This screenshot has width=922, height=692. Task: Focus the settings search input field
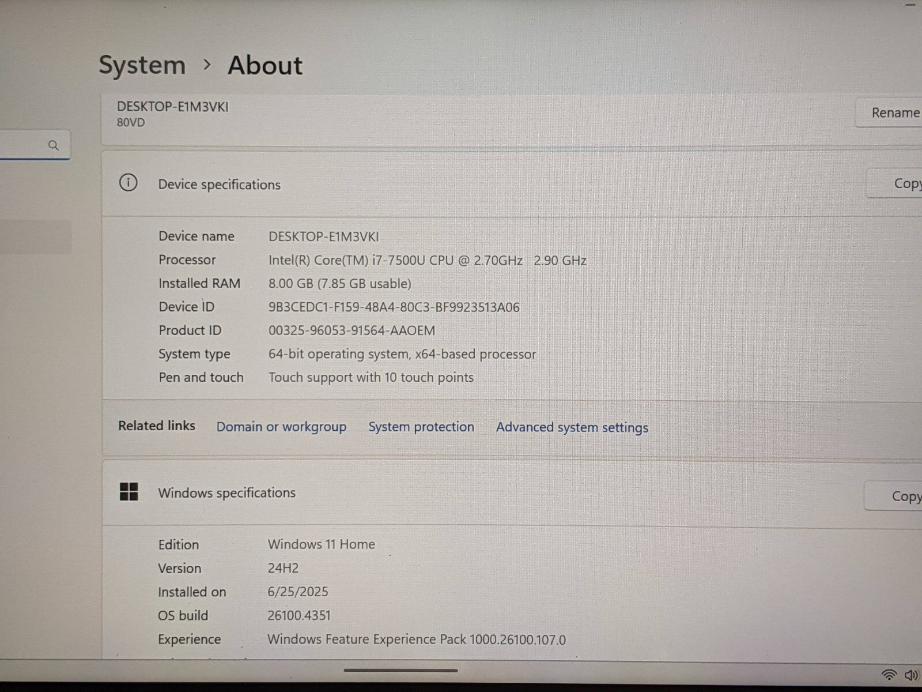tap(23, 145)
